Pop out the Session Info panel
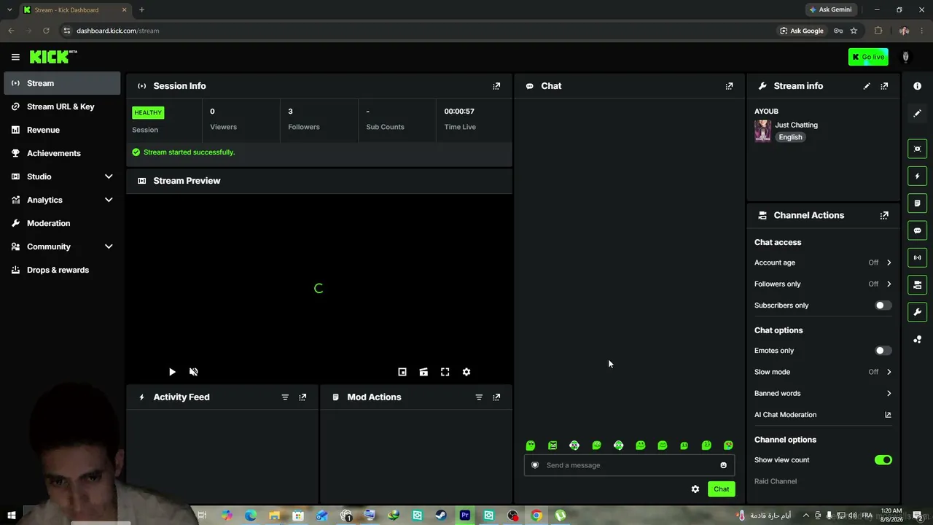The image size is (933, 525). point(496,86)
